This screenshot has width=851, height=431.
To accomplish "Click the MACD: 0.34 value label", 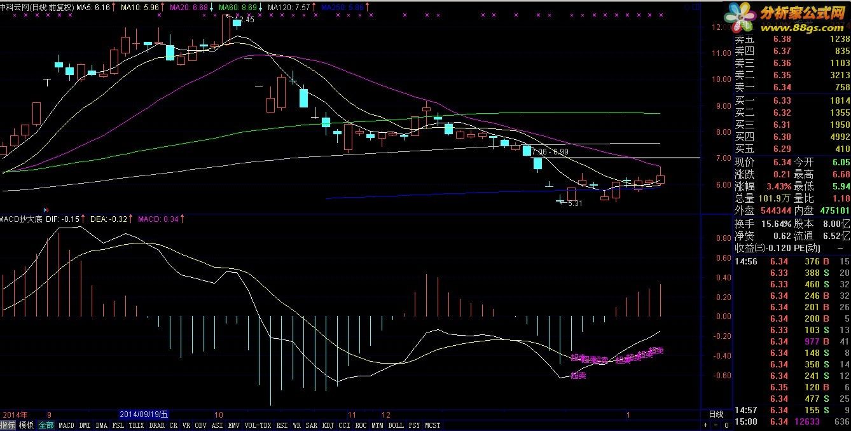I will 159,219.
